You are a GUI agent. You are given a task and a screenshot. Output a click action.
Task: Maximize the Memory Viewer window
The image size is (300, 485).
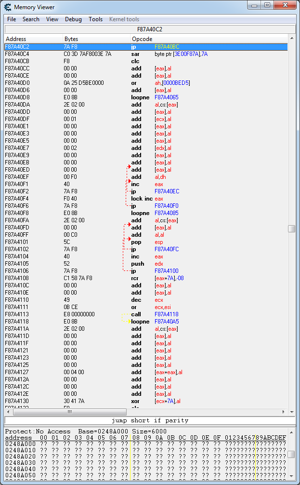tap(267, 5)
